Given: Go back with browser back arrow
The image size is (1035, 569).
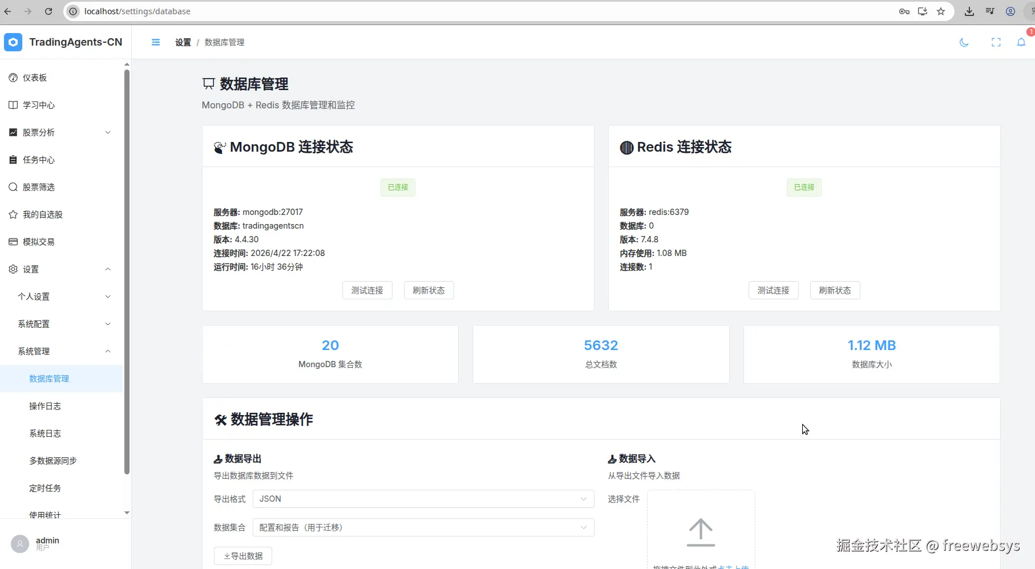Looking at the screenshot, I should 7,11.
